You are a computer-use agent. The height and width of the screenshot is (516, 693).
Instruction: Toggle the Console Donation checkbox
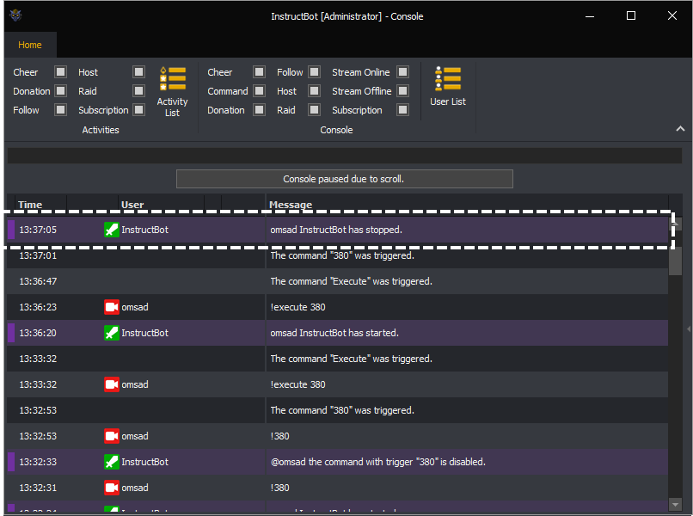click(x=260, y=110)
